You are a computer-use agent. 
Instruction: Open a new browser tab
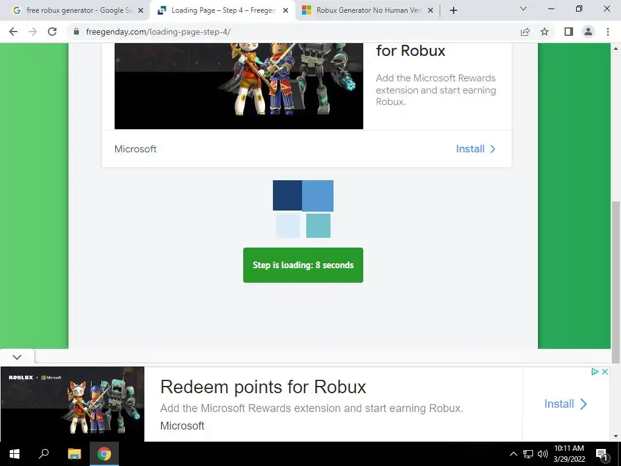pos(454,10)
